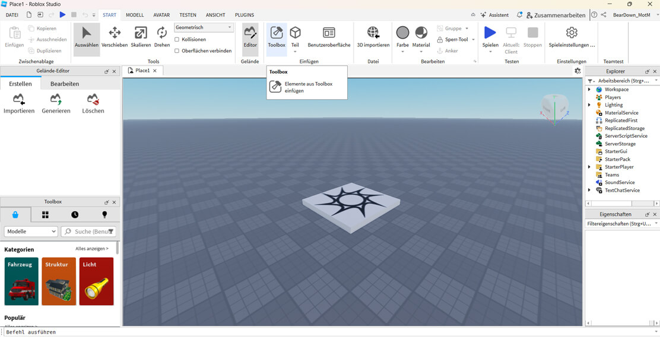This screenshot has height=349, width=660.
Task: Switch to the AVATAR ribbon tab
Action: (161, 15)
